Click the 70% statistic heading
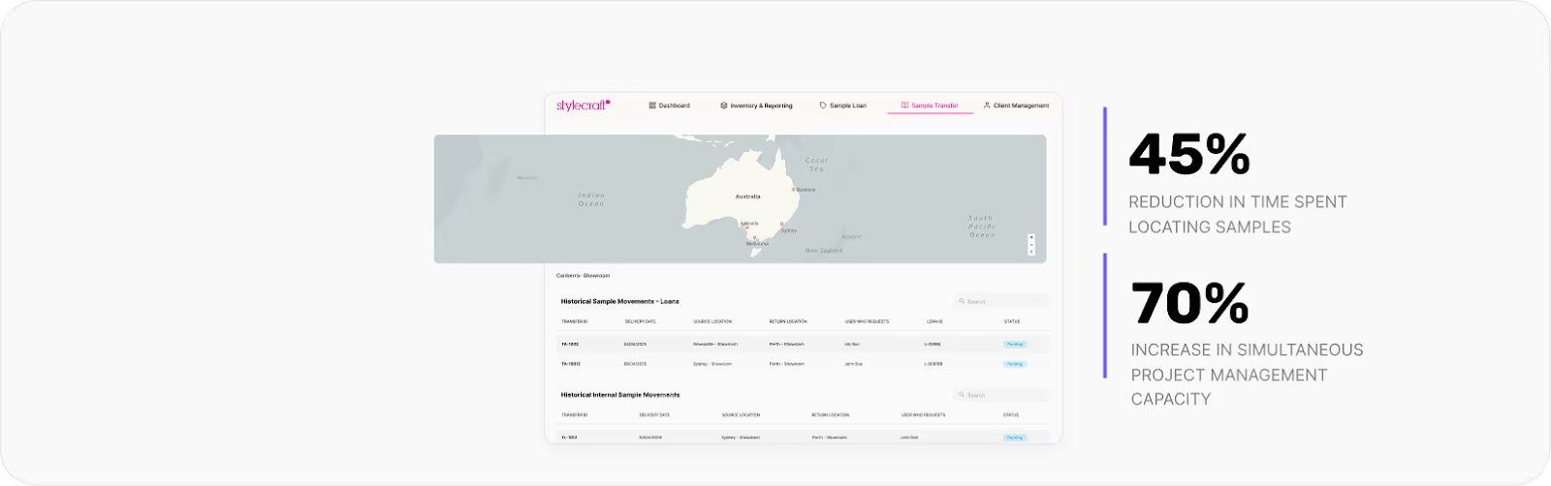 coord(1190,303)
